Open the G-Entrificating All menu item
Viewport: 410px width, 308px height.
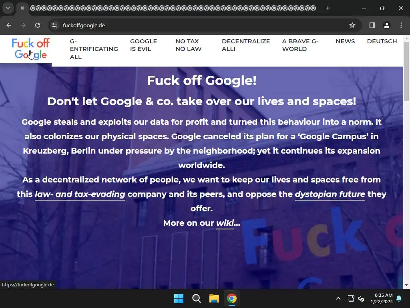click(x=94, y=49)
